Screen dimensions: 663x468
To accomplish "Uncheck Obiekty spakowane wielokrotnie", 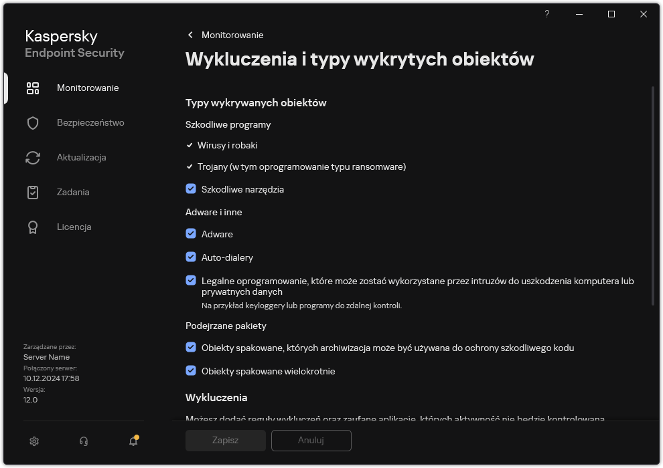I will tap(191, 370).
